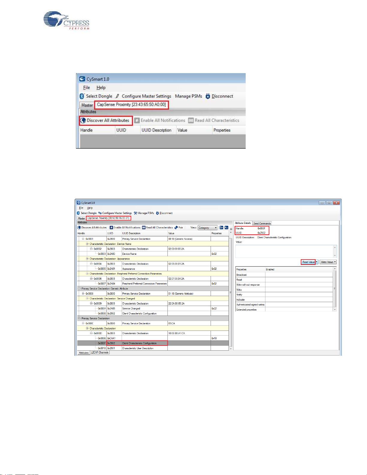This screenshot has width=367, height=475.
Task: Collapse Characteristic Declaration: Appearance group
Action: point(87,259)
